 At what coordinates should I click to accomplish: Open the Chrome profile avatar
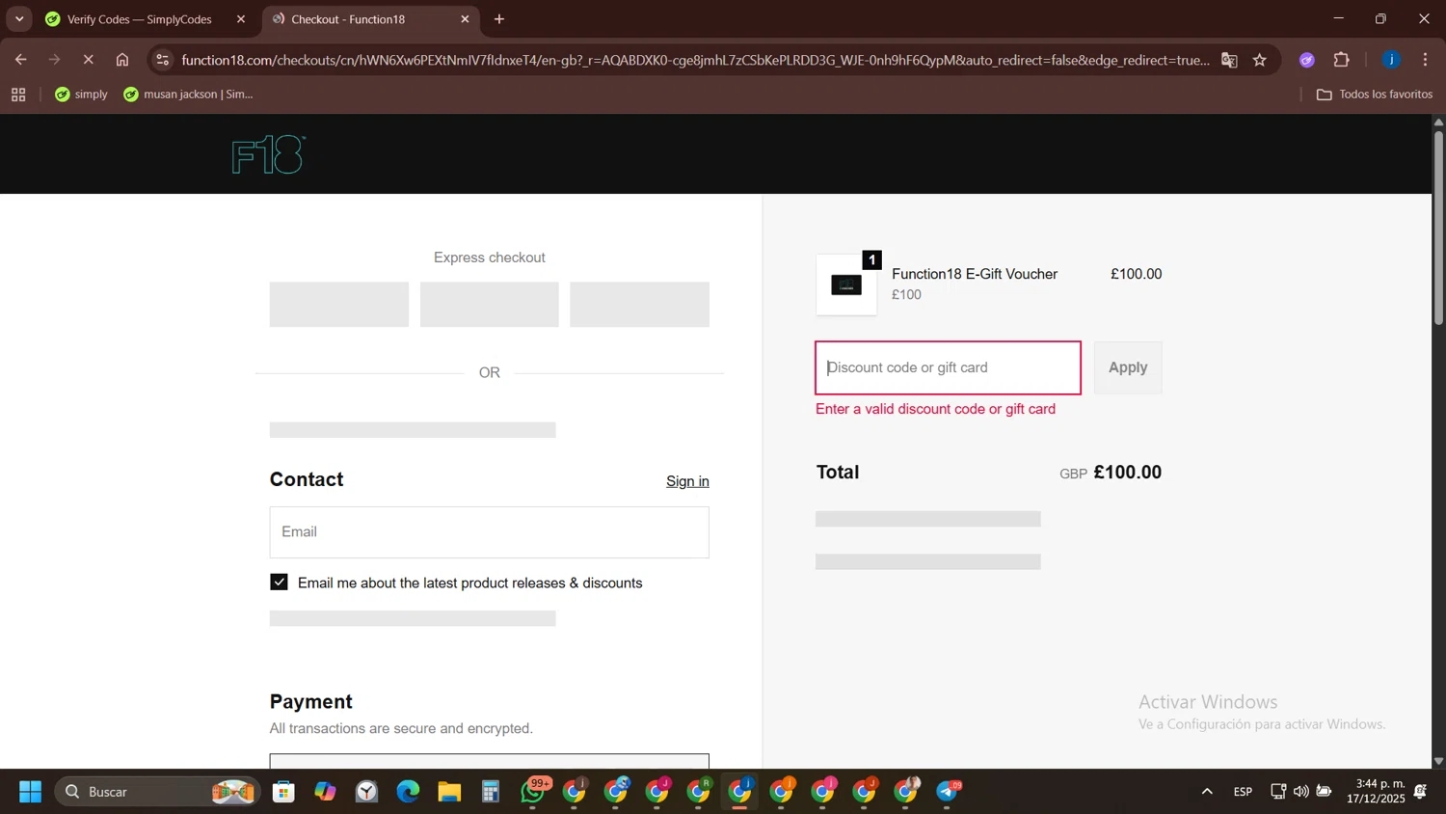tap(1391, 60)
